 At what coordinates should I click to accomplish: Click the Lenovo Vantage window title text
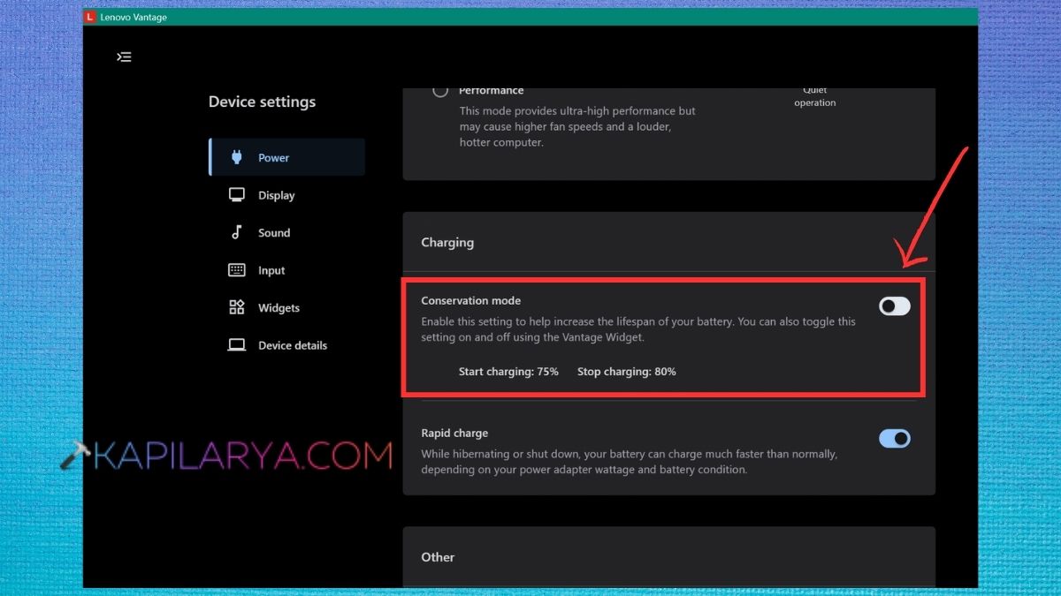tap(134, 17)
